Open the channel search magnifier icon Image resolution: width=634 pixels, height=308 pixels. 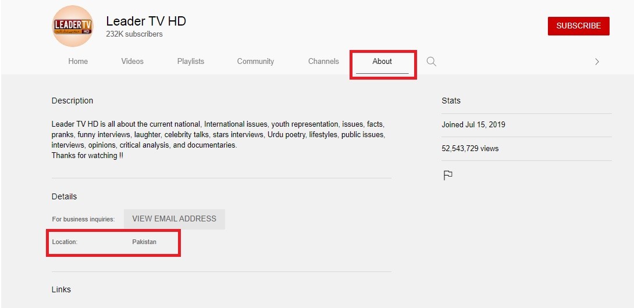pos(432,62)
